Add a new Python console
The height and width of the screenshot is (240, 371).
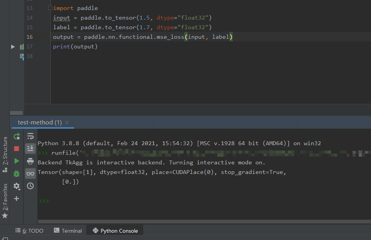(17, 199)
